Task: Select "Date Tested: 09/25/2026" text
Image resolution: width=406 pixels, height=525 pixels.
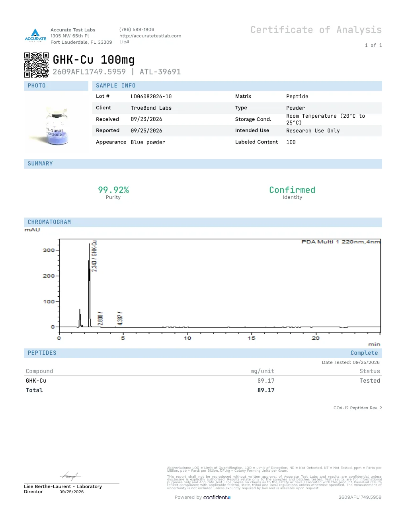Action: click(351, 362)
